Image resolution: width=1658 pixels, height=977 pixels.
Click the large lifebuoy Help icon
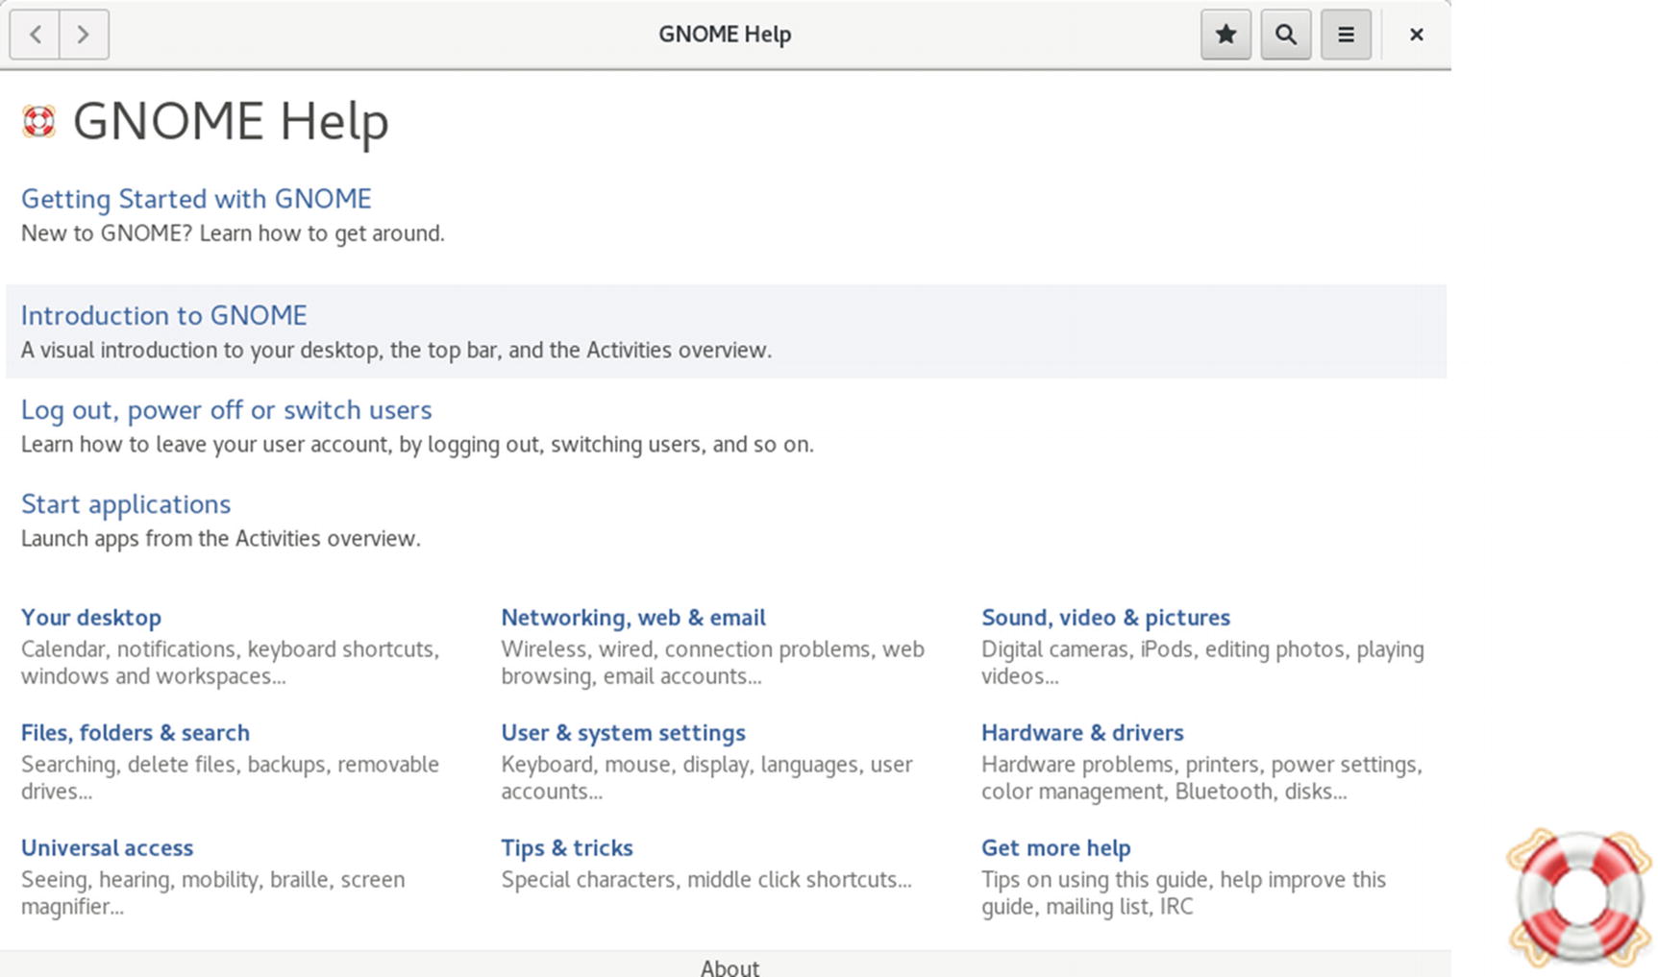(x=1579, y=896)
